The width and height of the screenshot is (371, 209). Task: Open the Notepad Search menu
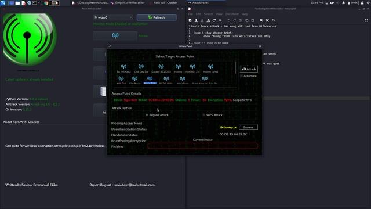pyautogui.click(x=209, y=14)
